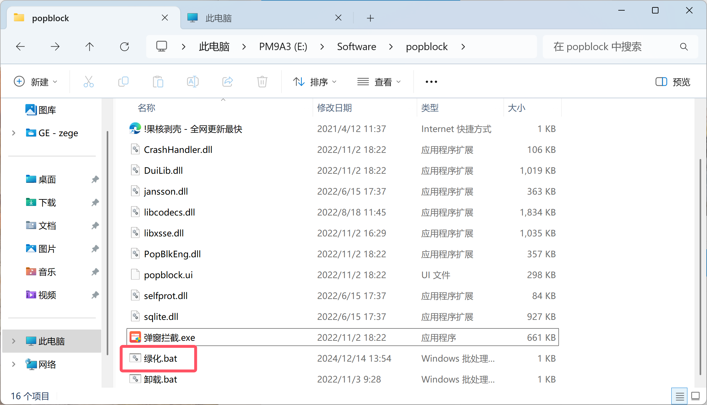Select the 绿化.bat file

click(160, 358)
